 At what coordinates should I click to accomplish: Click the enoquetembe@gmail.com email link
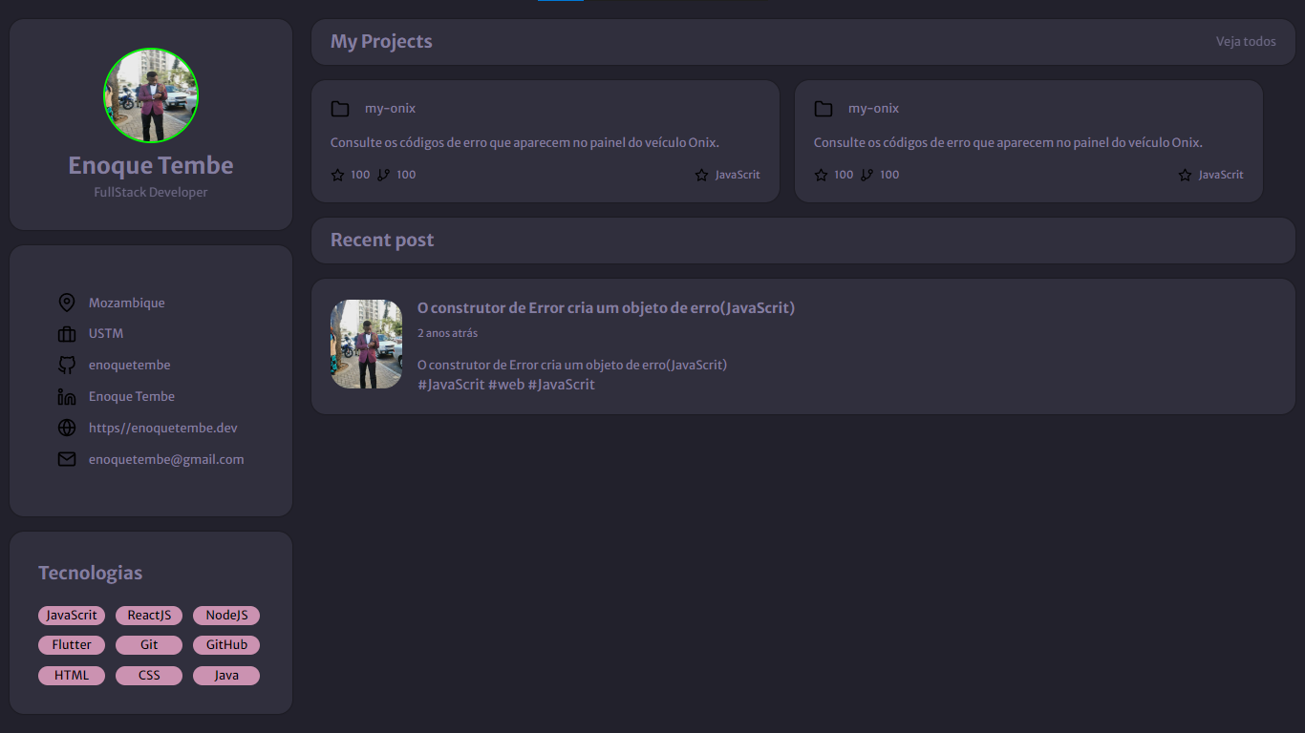tap(166, 459)
